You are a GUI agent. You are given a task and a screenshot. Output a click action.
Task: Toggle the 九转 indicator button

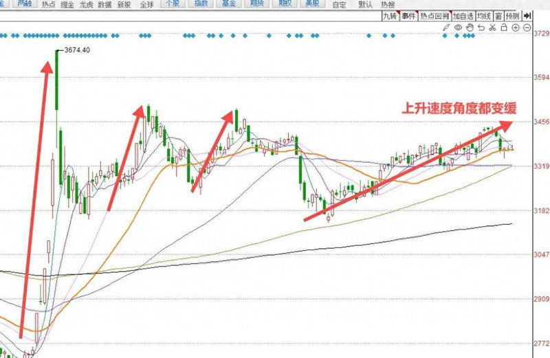(x=390, y=16)
